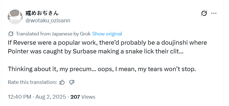Open the user's profile avatar picture

click(x=15, y=17)
